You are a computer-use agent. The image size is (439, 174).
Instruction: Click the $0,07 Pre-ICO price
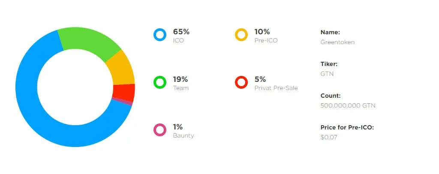point(329,138)
